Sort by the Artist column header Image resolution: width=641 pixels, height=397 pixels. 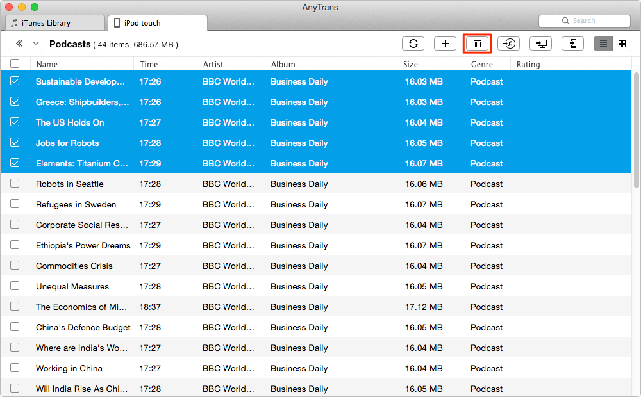click(x=231, y=64)
